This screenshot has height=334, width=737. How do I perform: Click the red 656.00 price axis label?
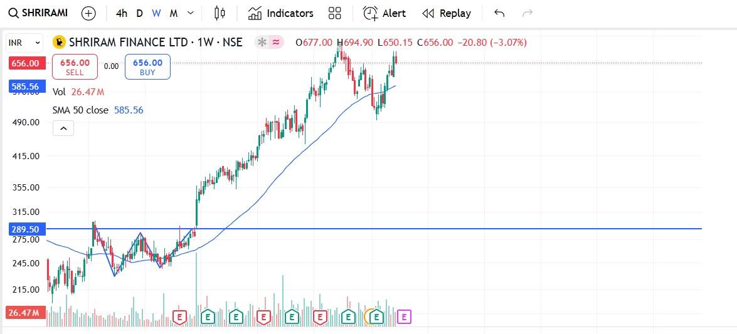(x=26, y=63)
